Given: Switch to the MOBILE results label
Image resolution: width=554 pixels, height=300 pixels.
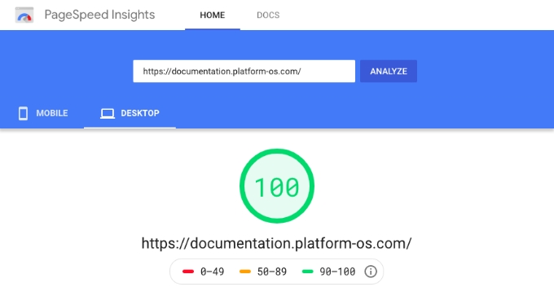Looking at the screenshot, I should [x=52, y=113].
